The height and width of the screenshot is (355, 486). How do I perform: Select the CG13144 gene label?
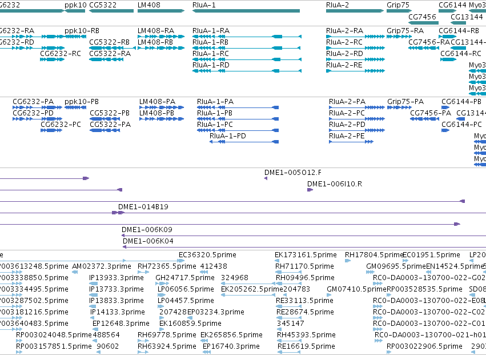click(467, 17)
